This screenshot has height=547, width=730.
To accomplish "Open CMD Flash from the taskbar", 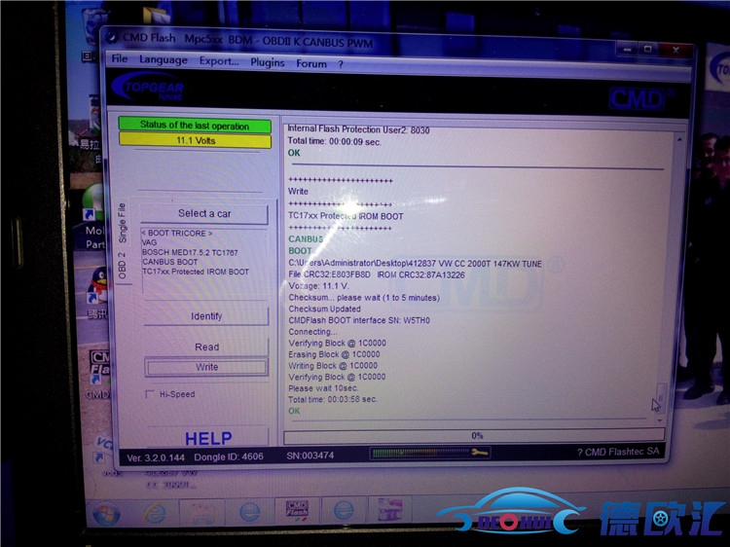I will [297, 511].
